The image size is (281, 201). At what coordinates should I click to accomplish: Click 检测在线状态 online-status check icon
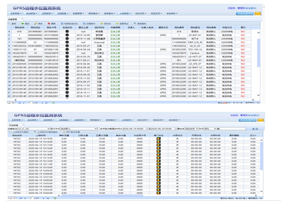62,24
